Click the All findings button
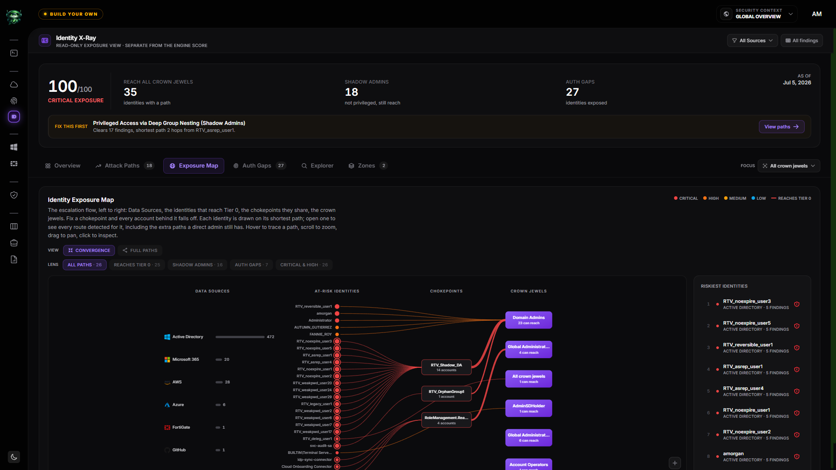Screen dimensions: 836x470 tap(802, 40)
